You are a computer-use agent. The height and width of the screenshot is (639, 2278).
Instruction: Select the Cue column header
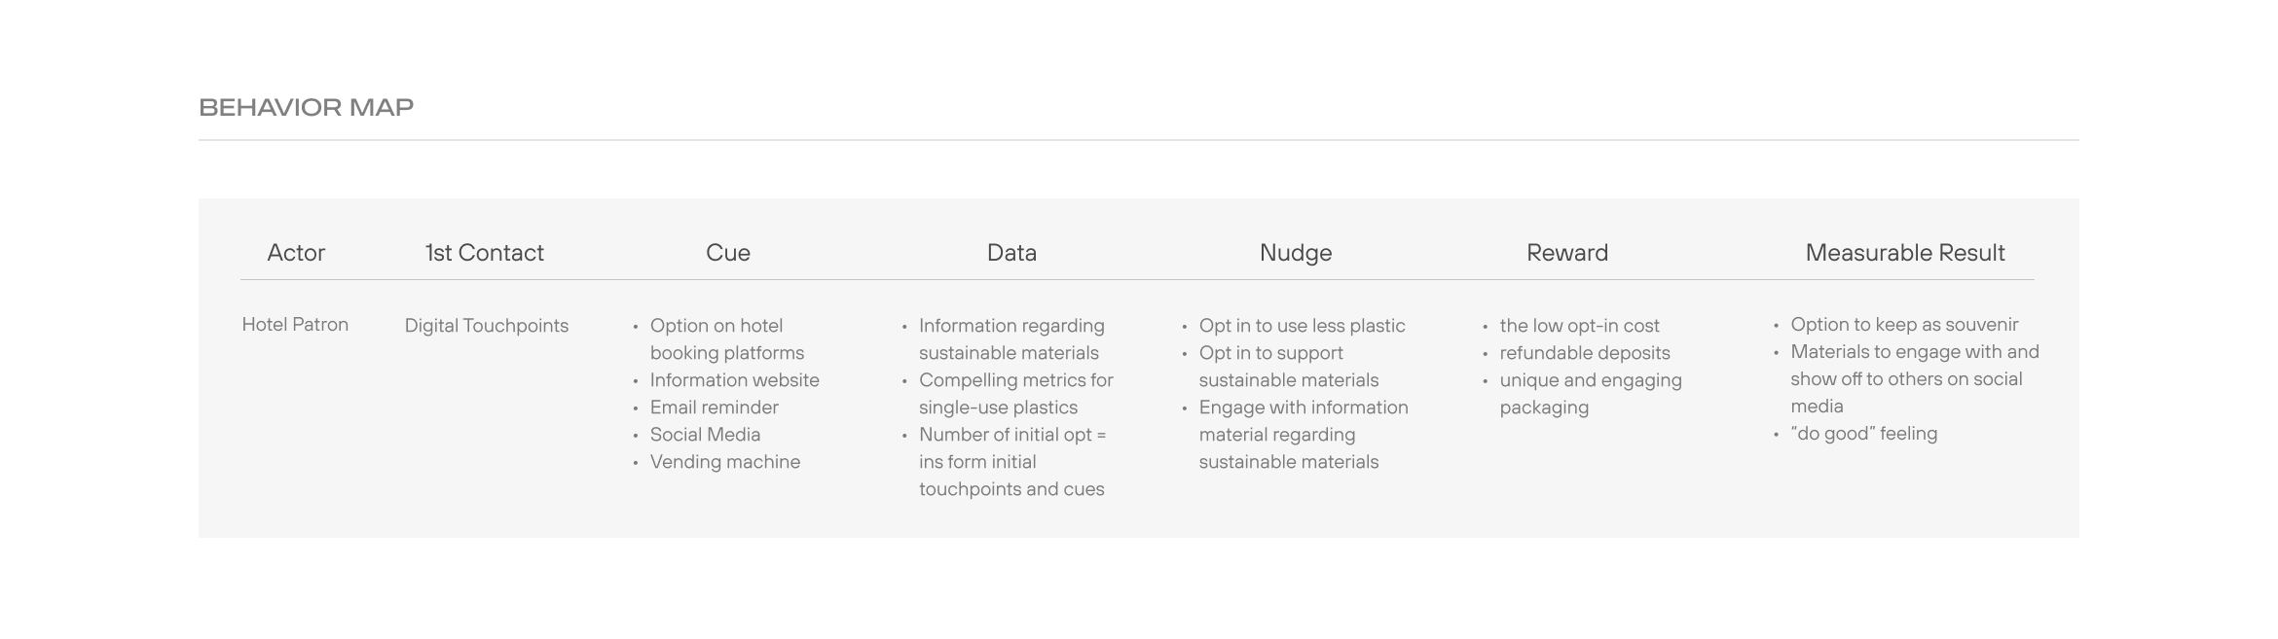click(x=727, y=253)
